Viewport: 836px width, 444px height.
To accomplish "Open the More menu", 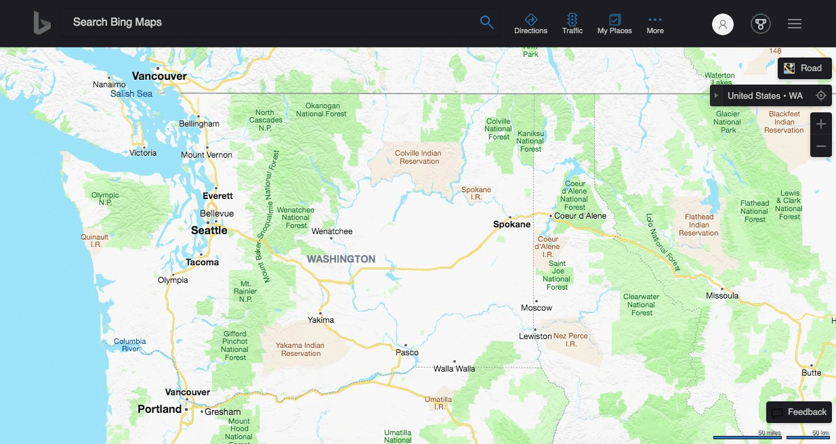I will tap(655, 24).
